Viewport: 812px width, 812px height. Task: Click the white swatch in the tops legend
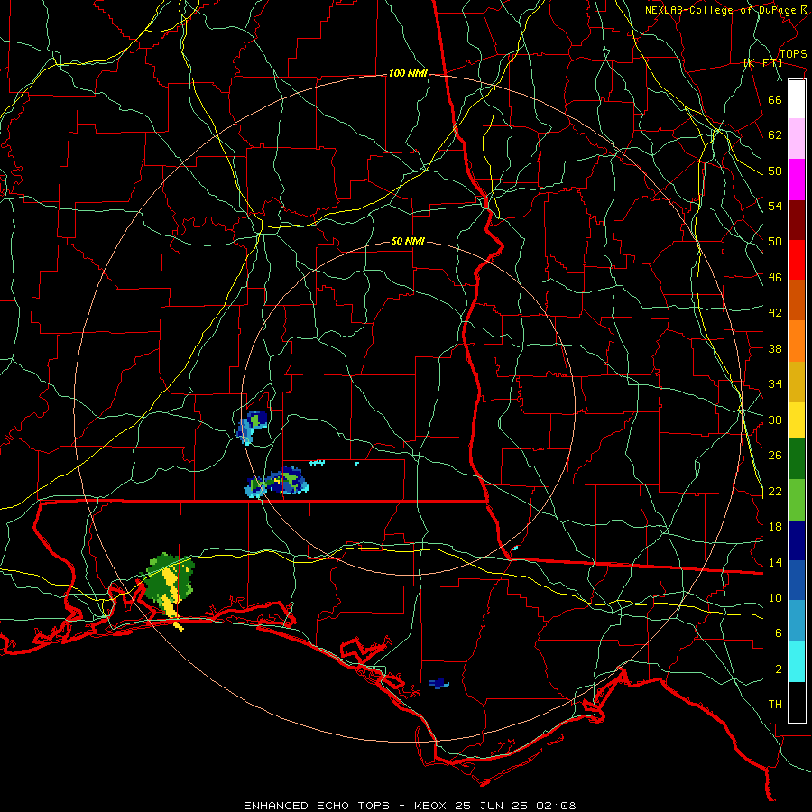pyautogui.click(x=797, y=99)
